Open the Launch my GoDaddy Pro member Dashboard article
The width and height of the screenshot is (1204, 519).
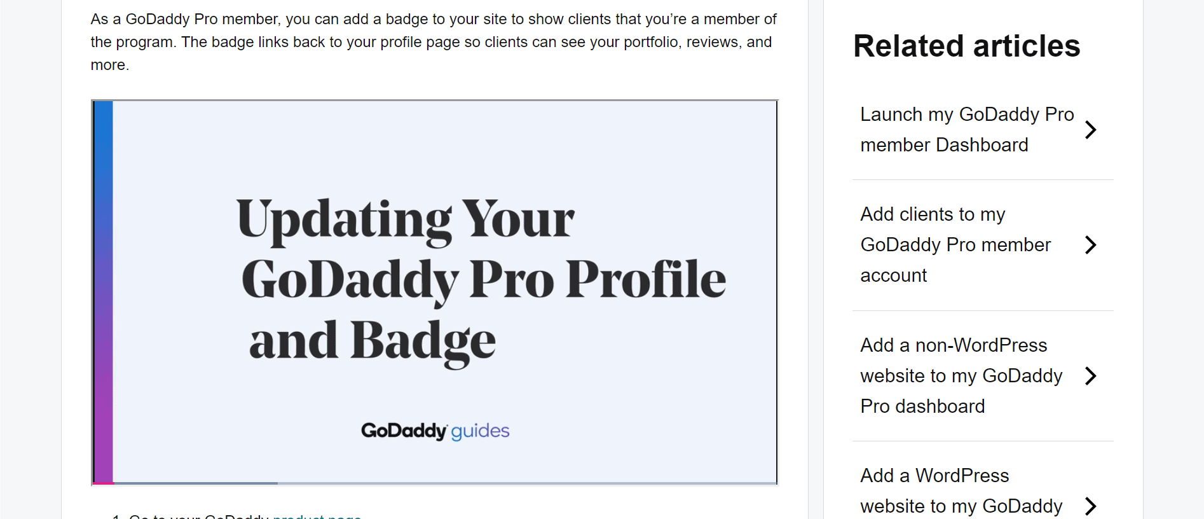point(966,130)
